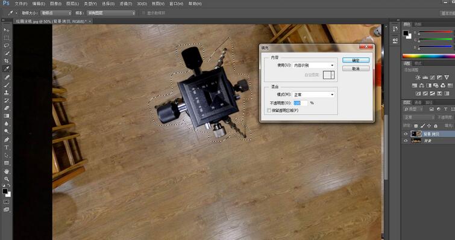Viewport: 455px width, 240px height.
Task: Select the Eyedropper tool in toolbox
Action: point(7,69)
